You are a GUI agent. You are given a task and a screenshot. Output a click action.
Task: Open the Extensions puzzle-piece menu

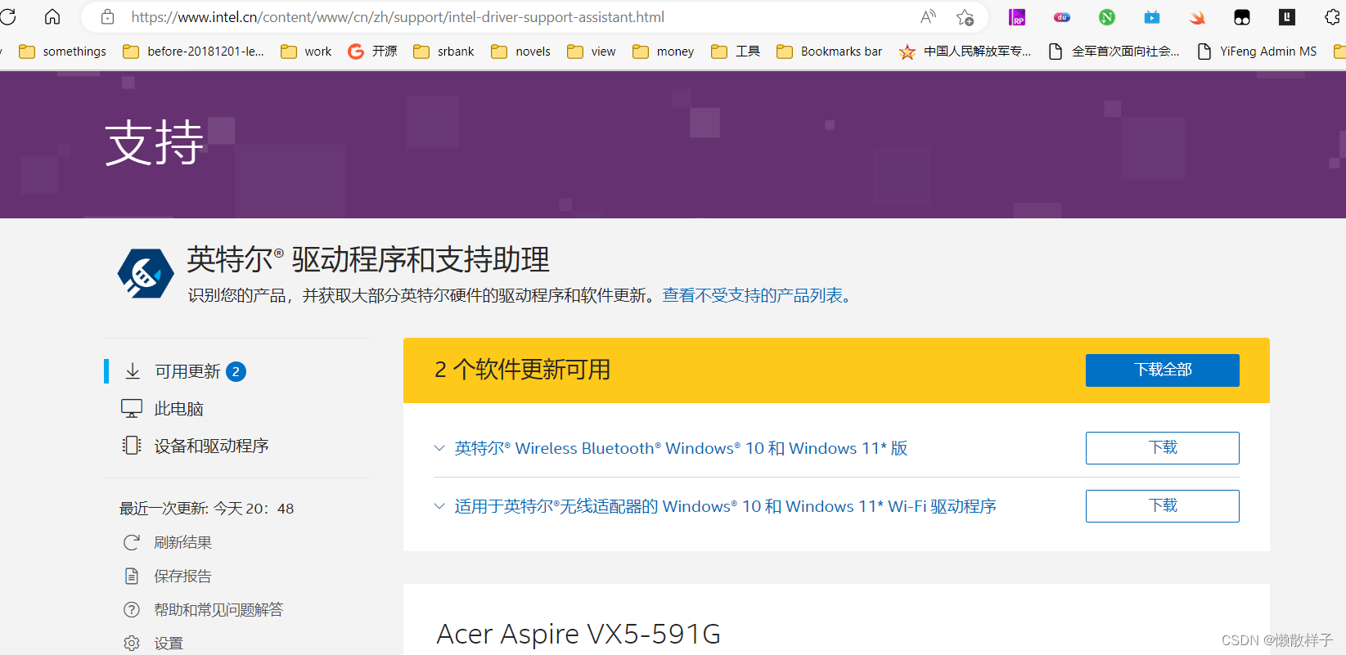1333,16
